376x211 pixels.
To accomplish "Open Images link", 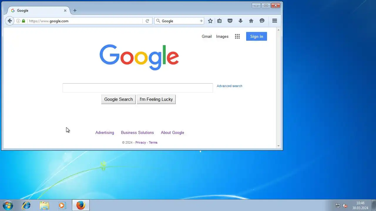I will point(222,36).
